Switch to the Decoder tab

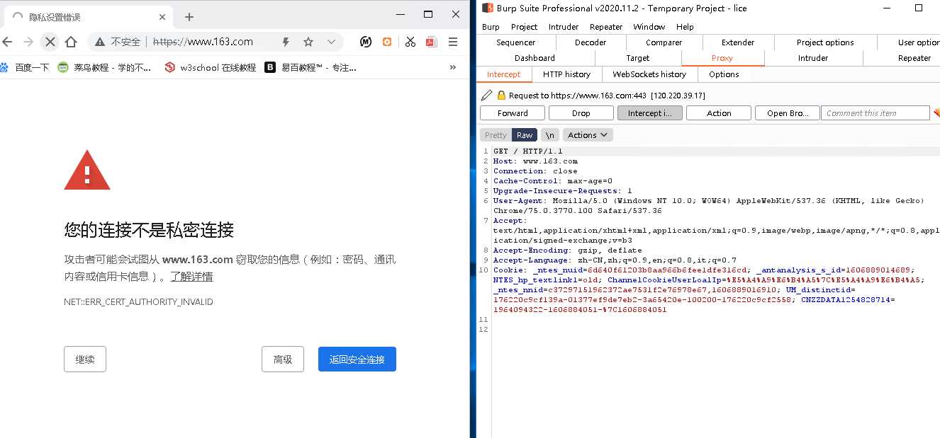tap(591, 42)
